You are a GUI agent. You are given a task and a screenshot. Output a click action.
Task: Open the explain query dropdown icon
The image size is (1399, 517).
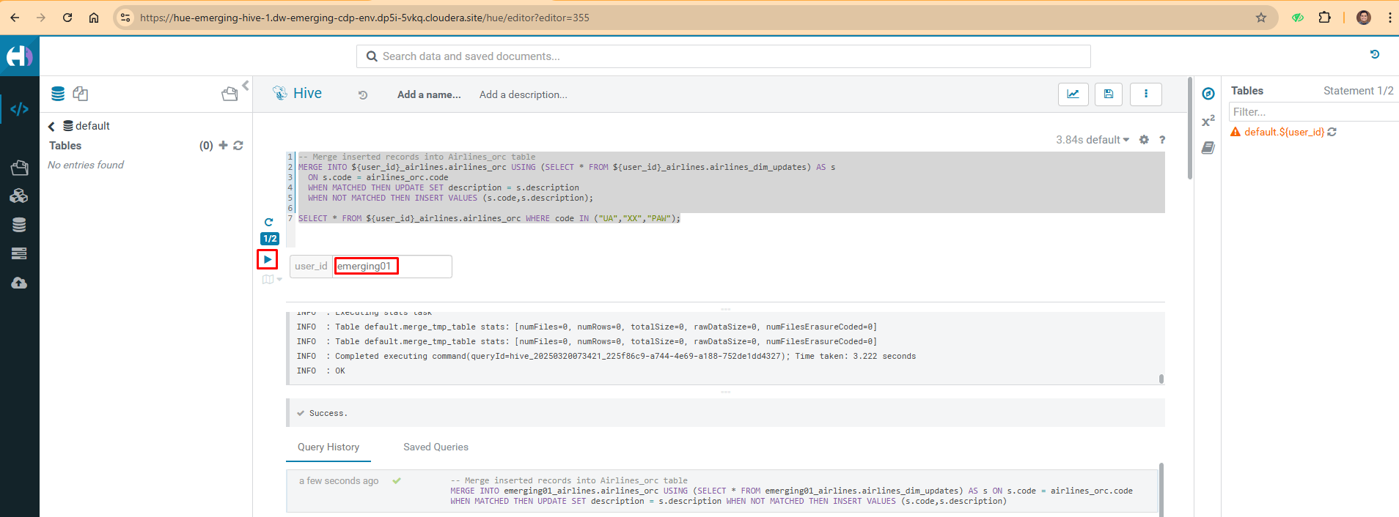[x=271, y=279]
